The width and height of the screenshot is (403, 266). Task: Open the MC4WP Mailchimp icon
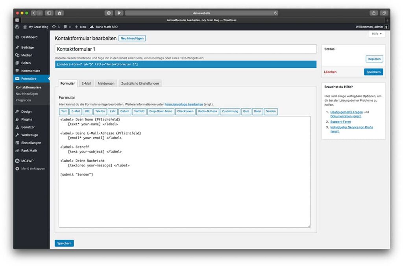click(17, 161)
